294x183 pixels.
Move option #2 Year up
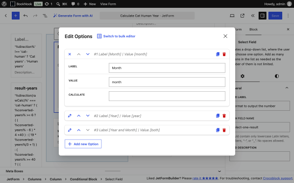(x=79, y=116)
